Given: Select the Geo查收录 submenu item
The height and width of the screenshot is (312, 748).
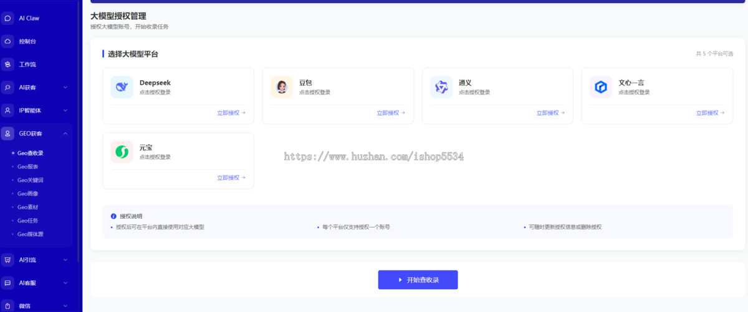Looking at the screenshot, I should pyautogui.click(x=30, y=153).
